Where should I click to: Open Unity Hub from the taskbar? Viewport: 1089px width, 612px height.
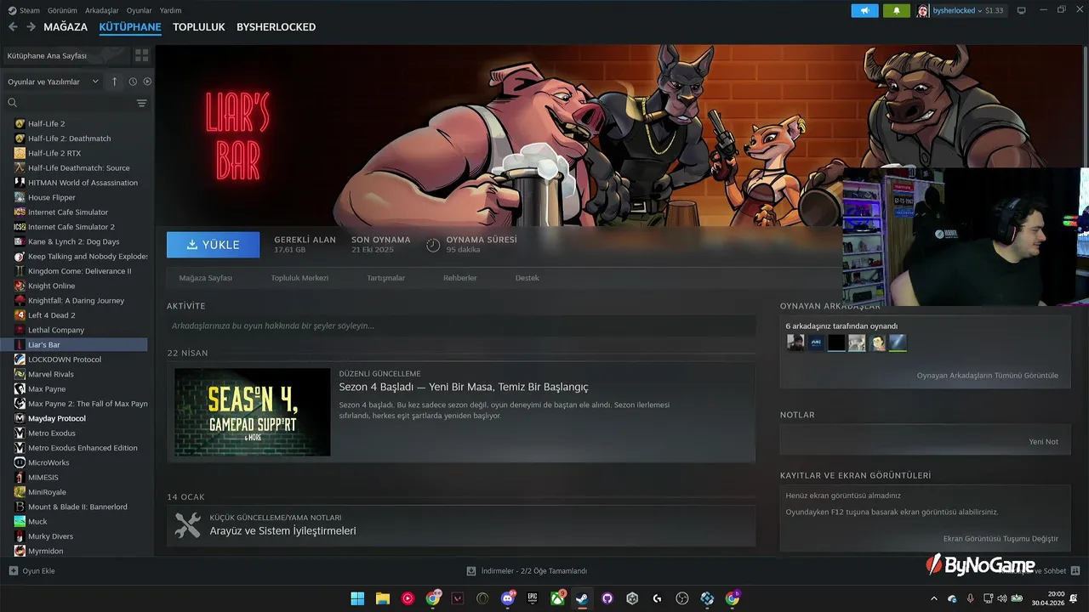point(632,598)
